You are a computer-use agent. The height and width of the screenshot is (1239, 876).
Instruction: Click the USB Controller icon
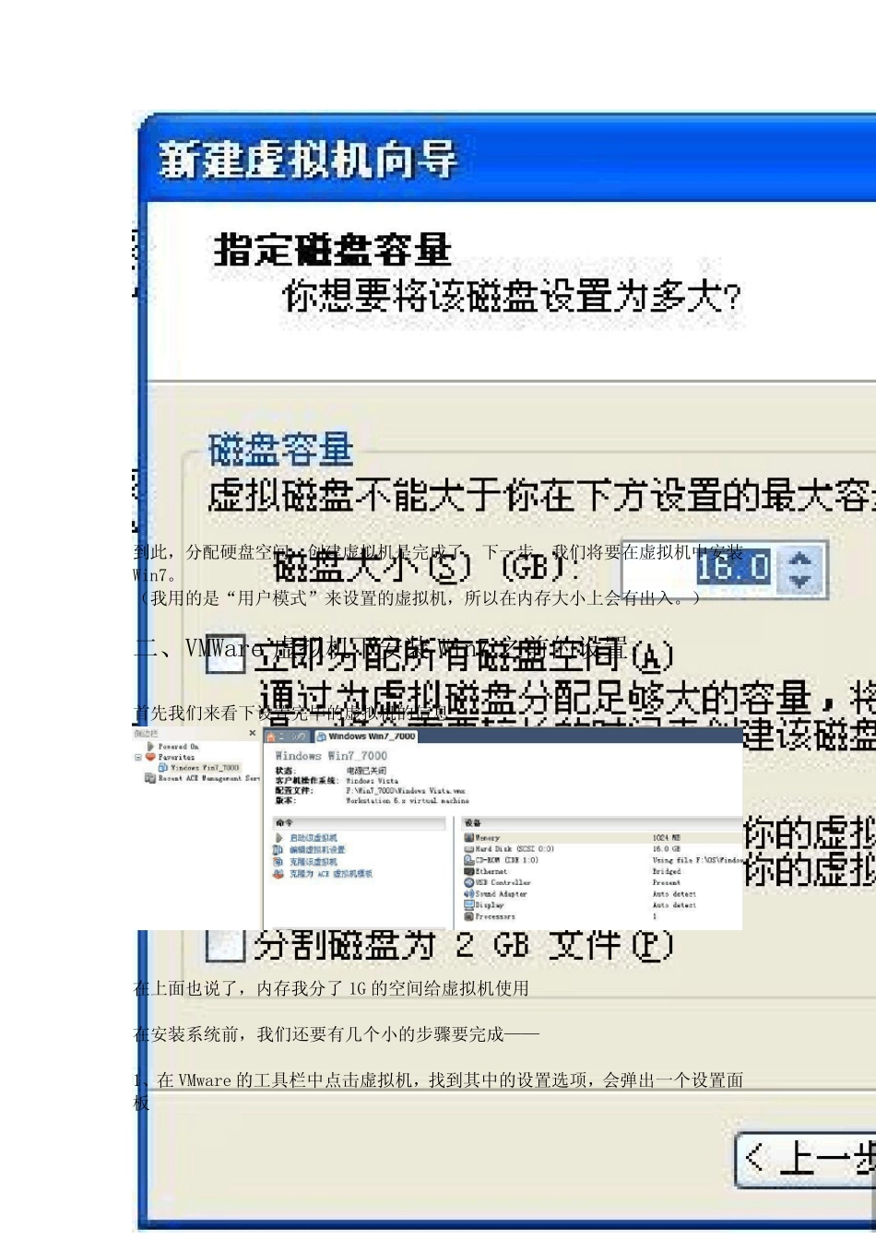pyautogui.click(x=468, y=882)
